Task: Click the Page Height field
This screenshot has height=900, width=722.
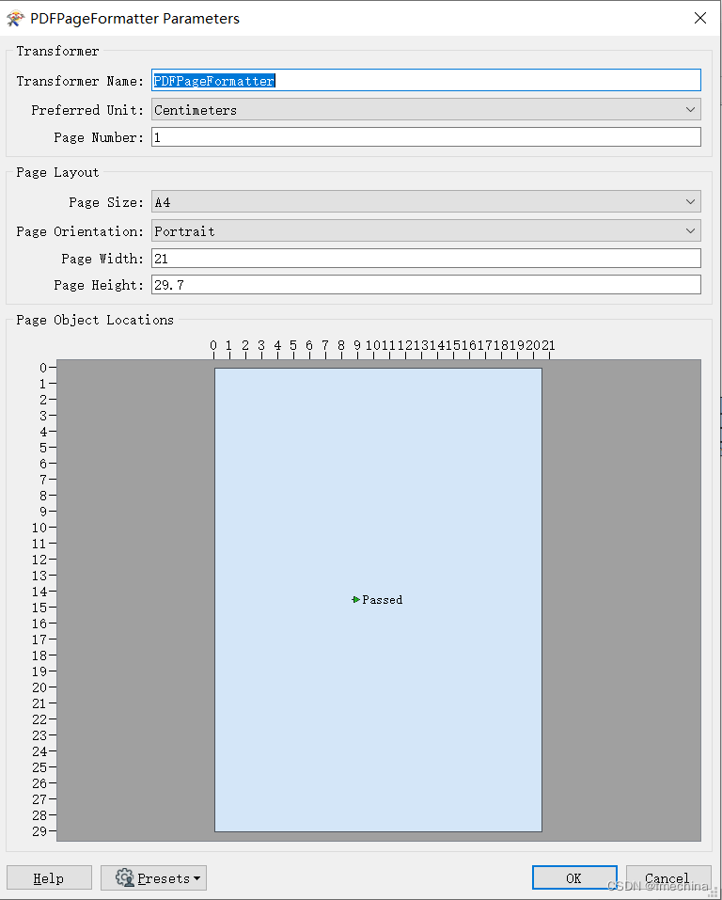Action: 426,285
